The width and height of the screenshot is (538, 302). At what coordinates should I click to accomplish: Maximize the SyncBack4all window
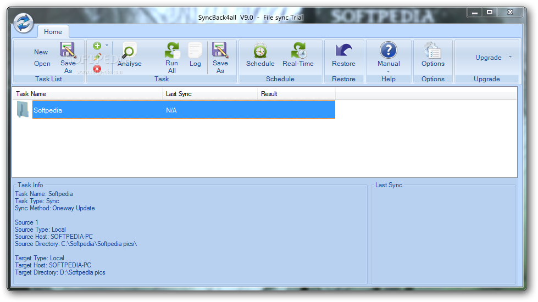[490, 13]
